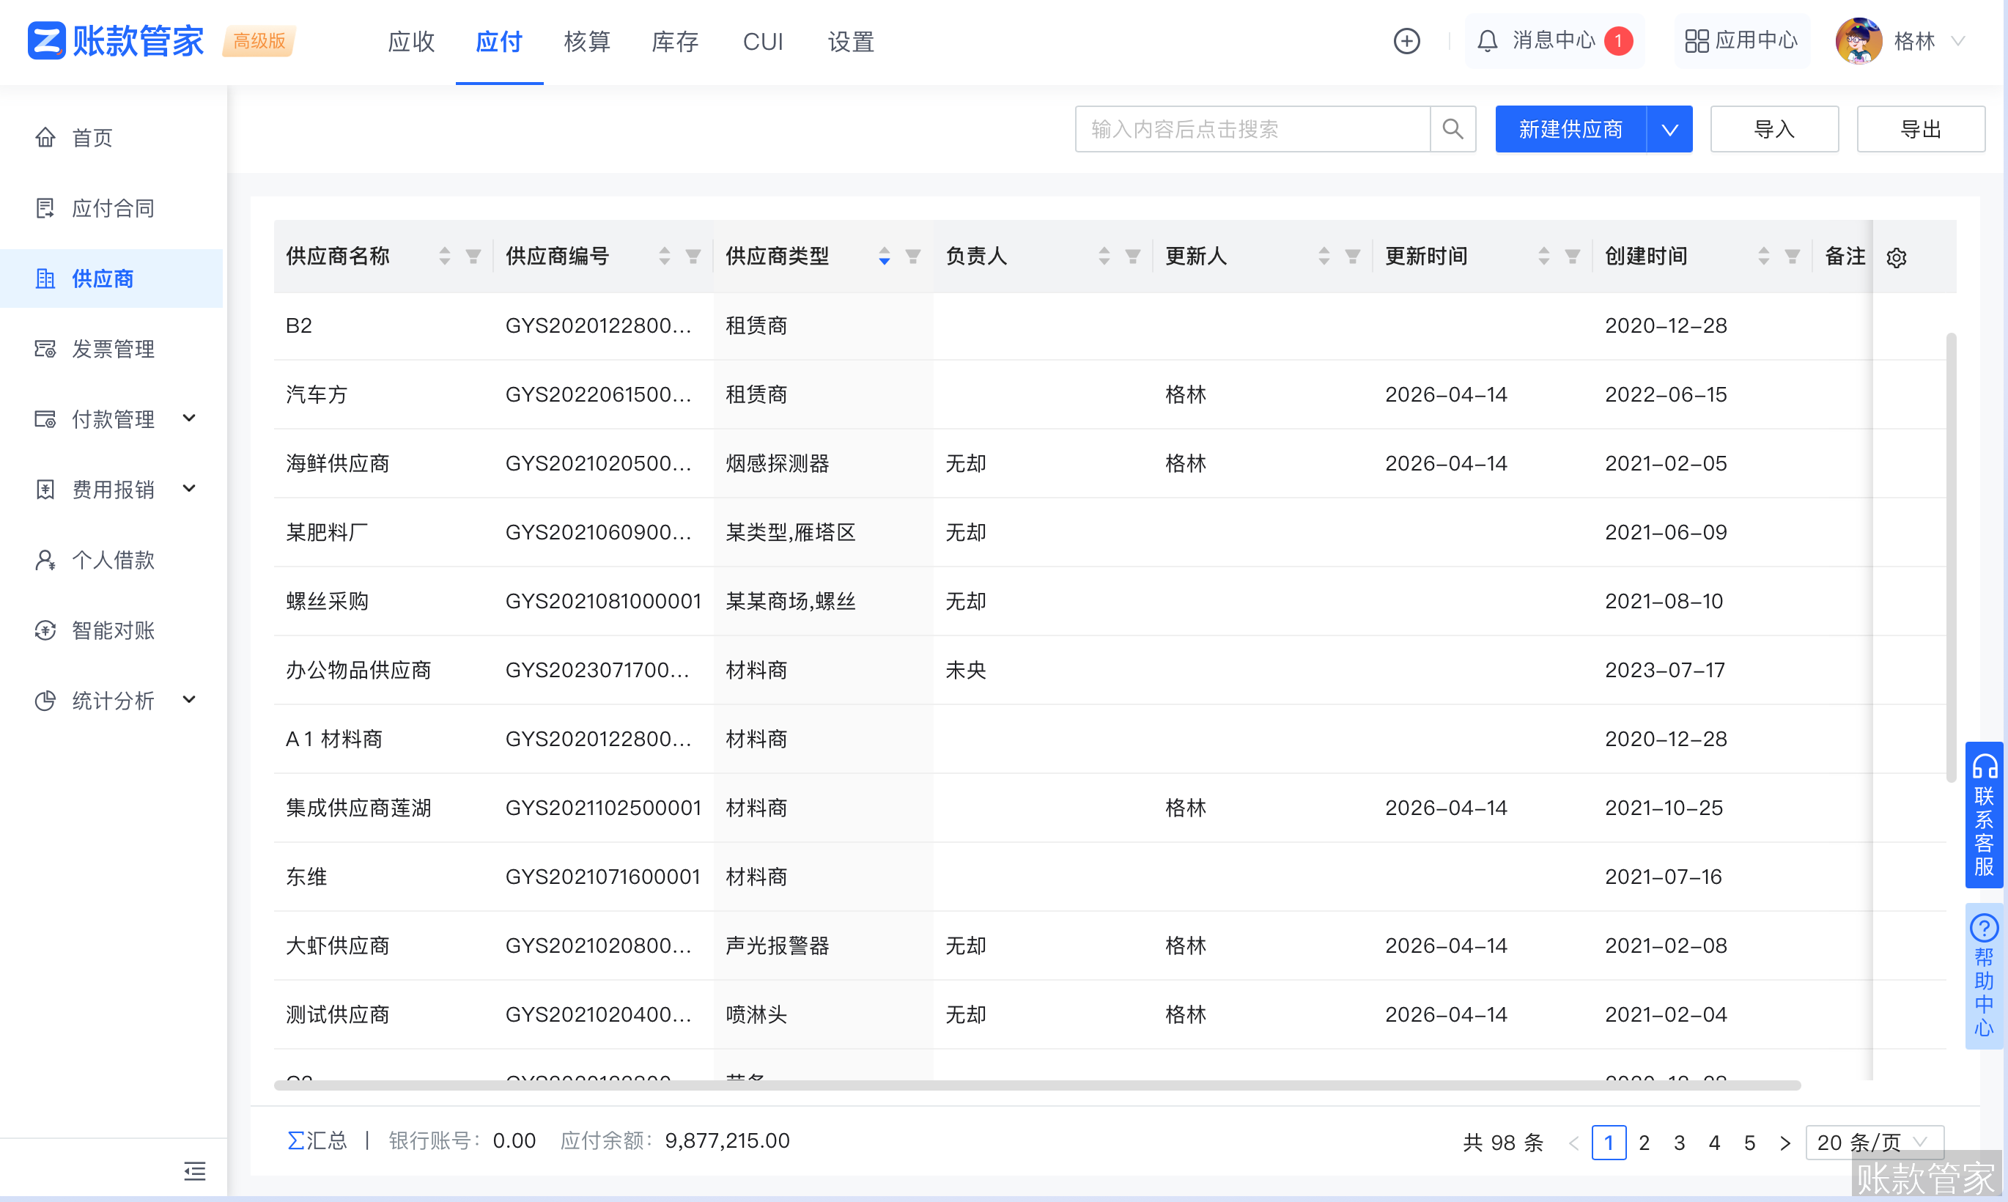Open the column settings gear in table header
The height and width of the screenshot is (1202, 2008).
1897,257
